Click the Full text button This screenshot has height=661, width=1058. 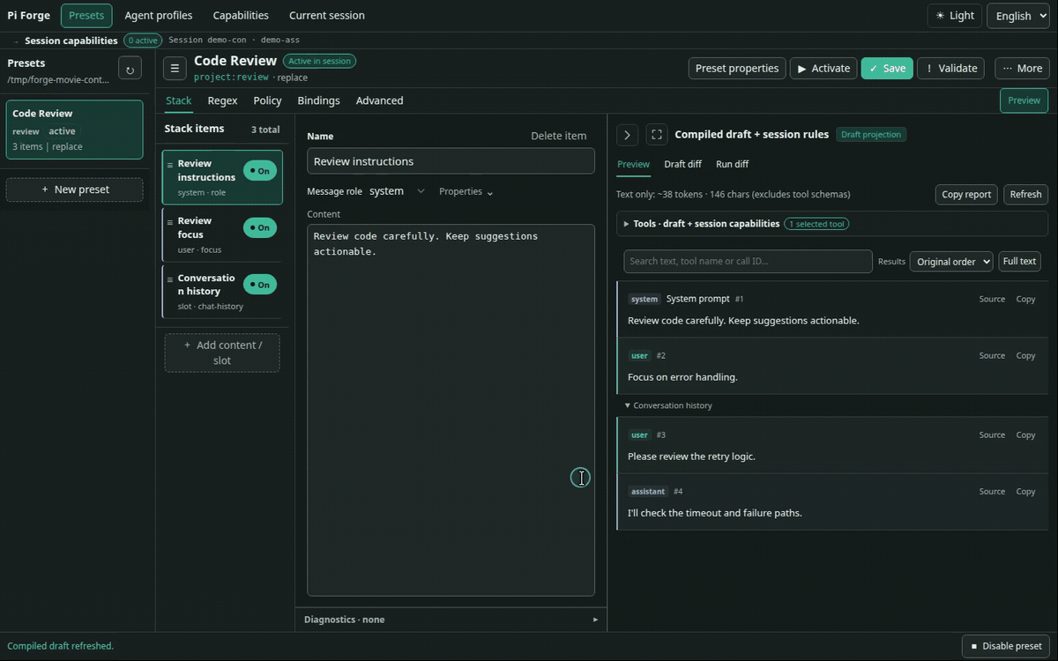1019,262
